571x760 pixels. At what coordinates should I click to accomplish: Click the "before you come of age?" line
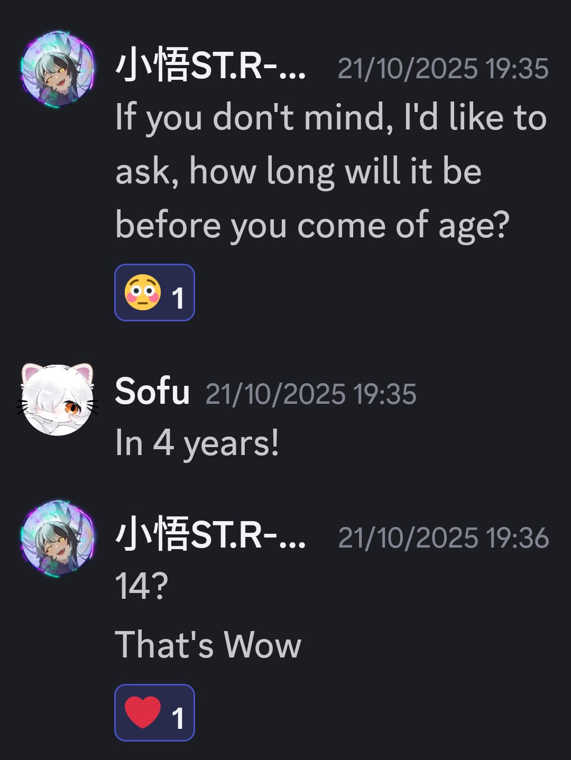(312, 226)
